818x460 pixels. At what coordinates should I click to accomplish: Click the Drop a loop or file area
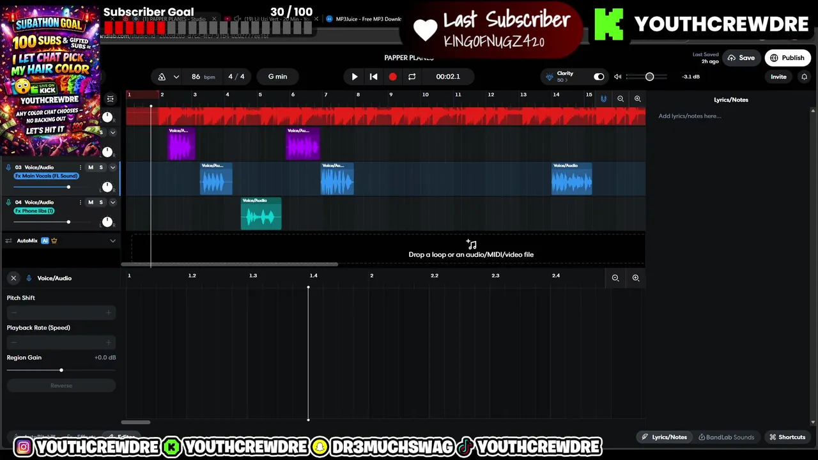pos(471,249)
